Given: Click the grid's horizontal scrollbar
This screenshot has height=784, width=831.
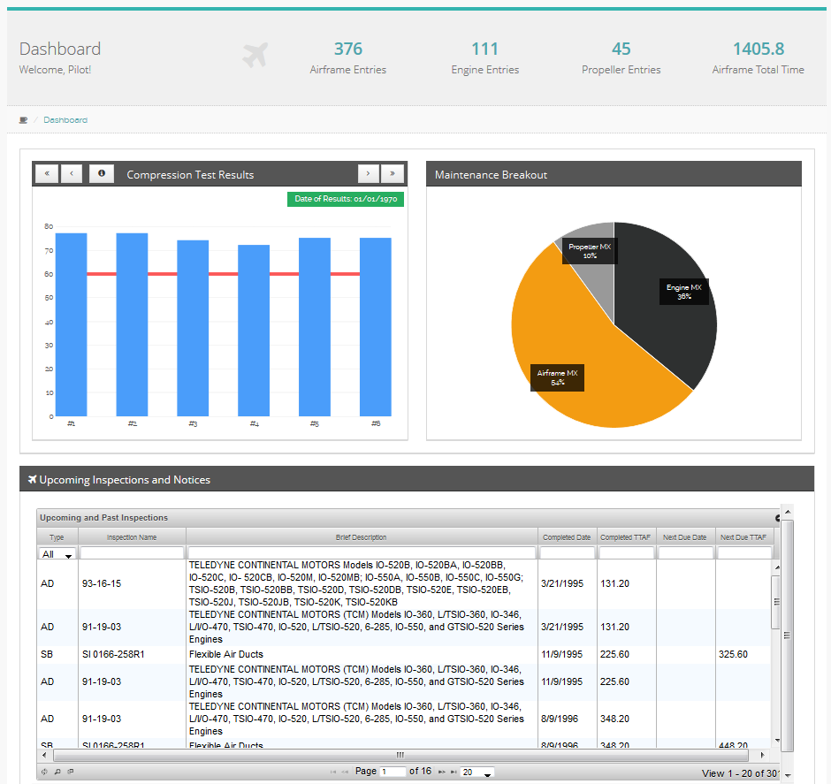Looking at the screenshot, I should 400,755.
